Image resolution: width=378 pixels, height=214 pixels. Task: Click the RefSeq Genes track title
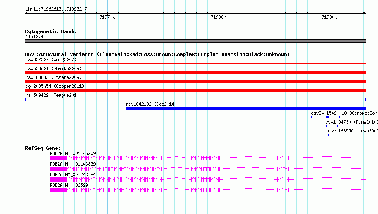[43, 148]
